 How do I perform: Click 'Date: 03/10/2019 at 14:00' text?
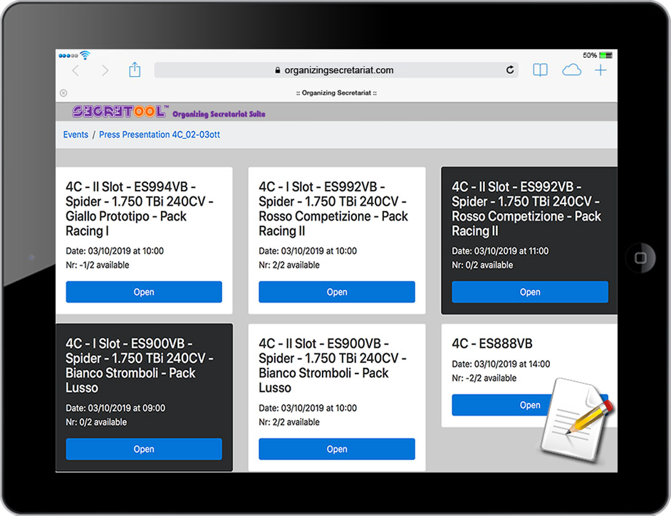(x=501, y=364)
